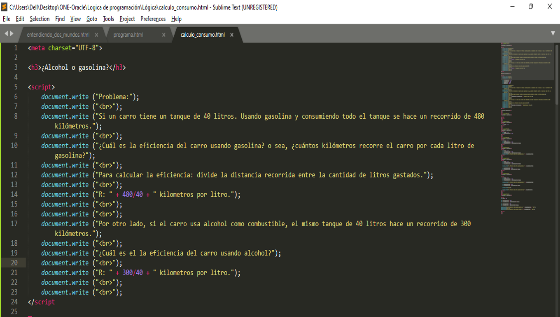Close the Sublime Text window
This screenshot has height=317, width=560.
[550, 7]
